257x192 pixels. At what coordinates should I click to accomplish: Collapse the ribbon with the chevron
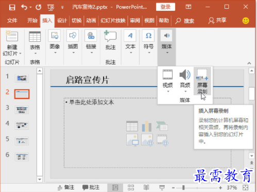[x=249, y=63]
